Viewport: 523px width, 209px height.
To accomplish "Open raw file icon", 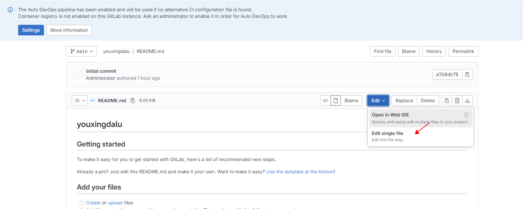I will 457,101.
